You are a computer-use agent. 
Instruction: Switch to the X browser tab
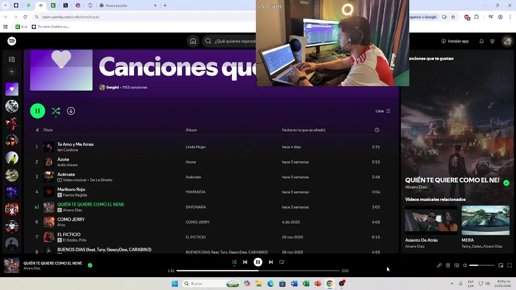coord(65,5)
